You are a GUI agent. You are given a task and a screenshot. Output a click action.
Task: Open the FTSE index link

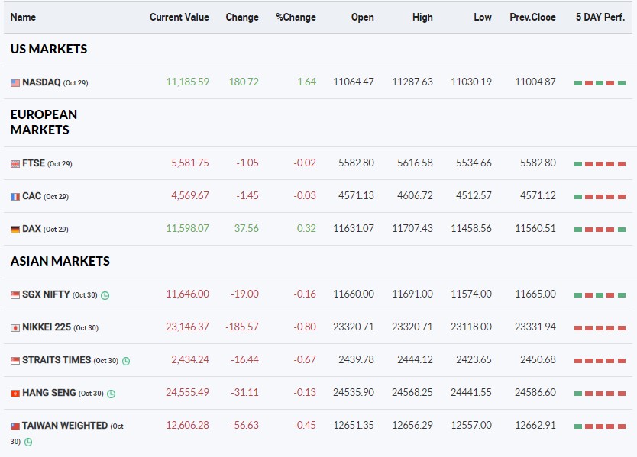pyautogui.click(x=34, y=163)
